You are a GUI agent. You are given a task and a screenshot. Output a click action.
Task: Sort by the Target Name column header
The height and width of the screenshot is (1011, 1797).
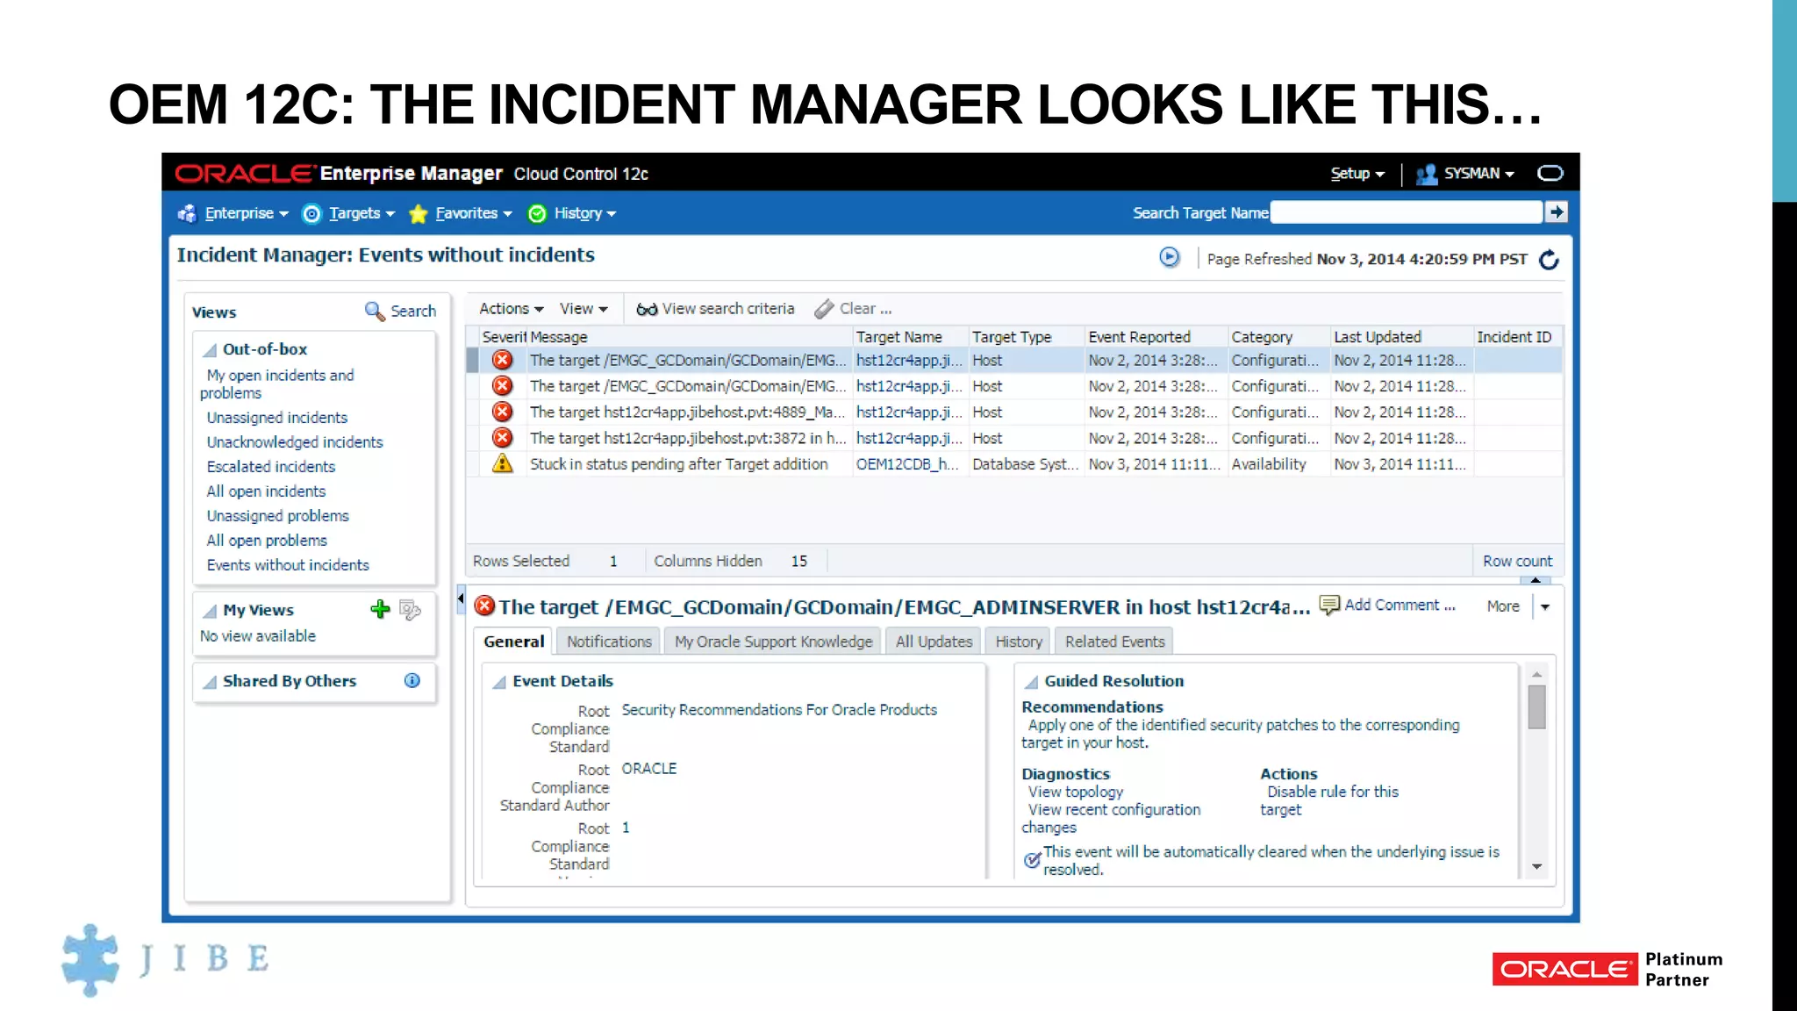[910, 337]
